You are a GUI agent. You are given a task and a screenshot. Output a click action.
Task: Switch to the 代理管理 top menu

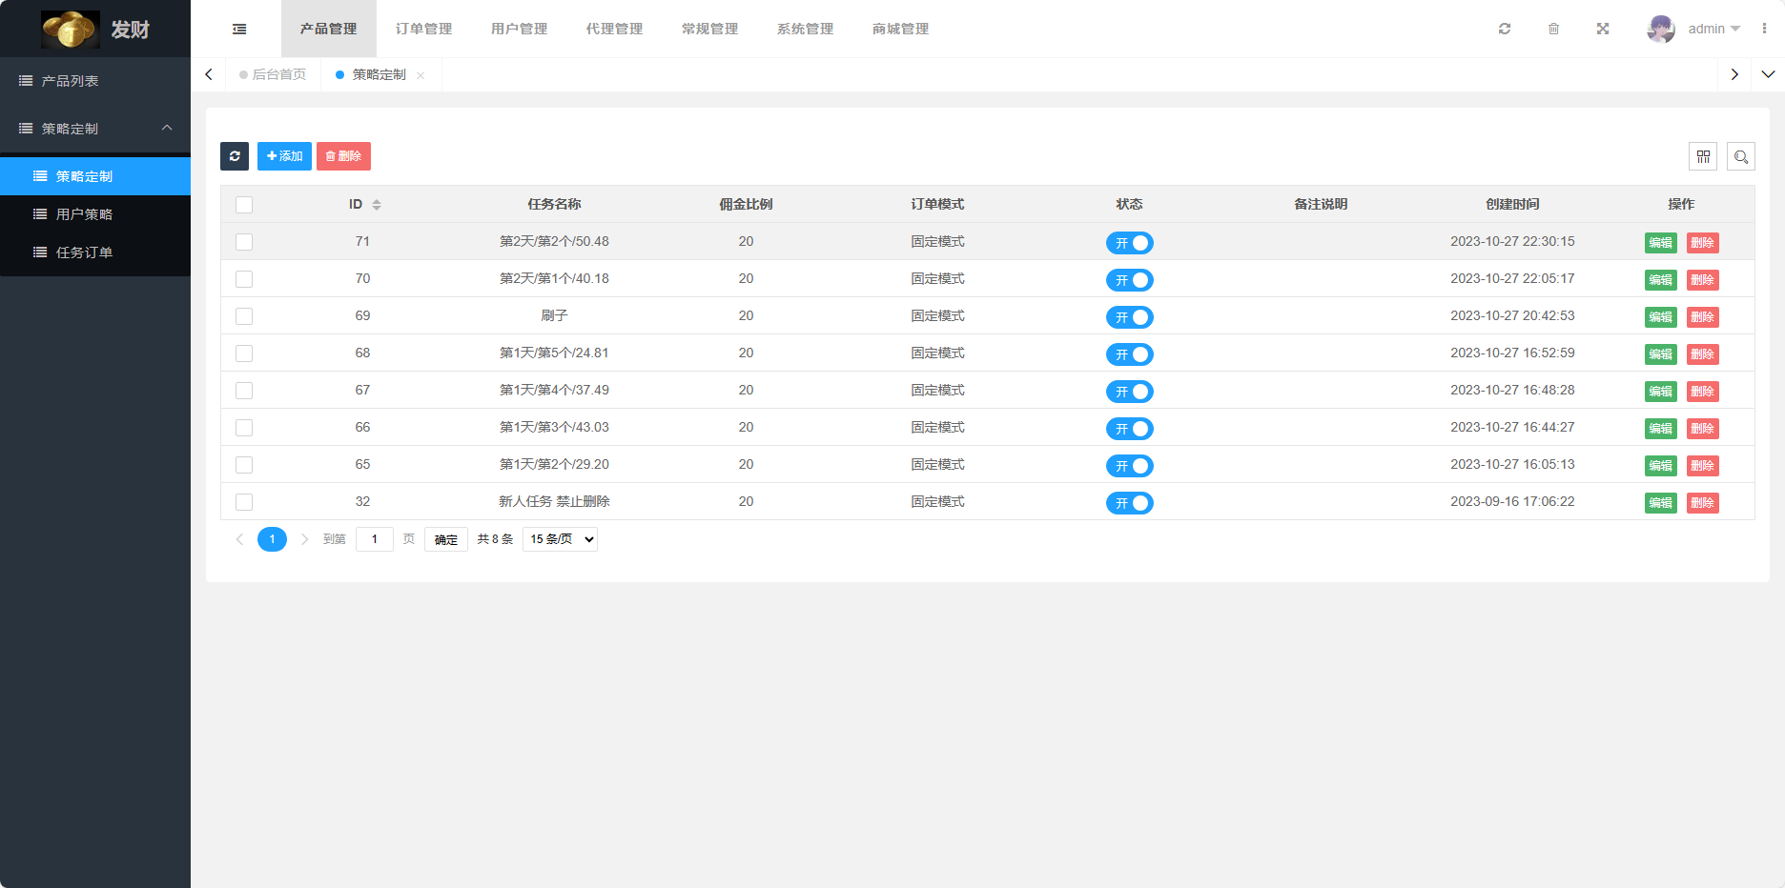615,29
